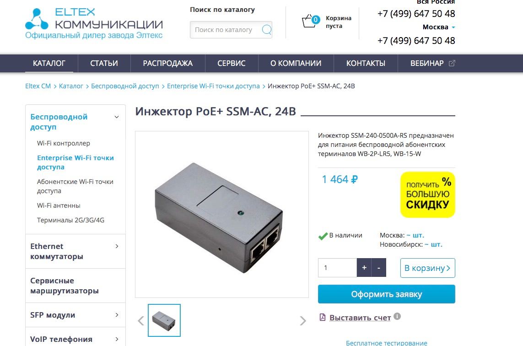The width and height of the screenshot is (523, 346).
Task: Click the Оформить заявку button
Action: [387, 294]
